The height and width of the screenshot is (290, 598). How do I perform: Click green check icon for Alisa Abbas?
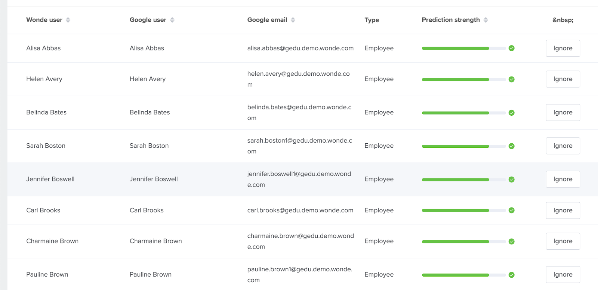[x=512, y=48]
